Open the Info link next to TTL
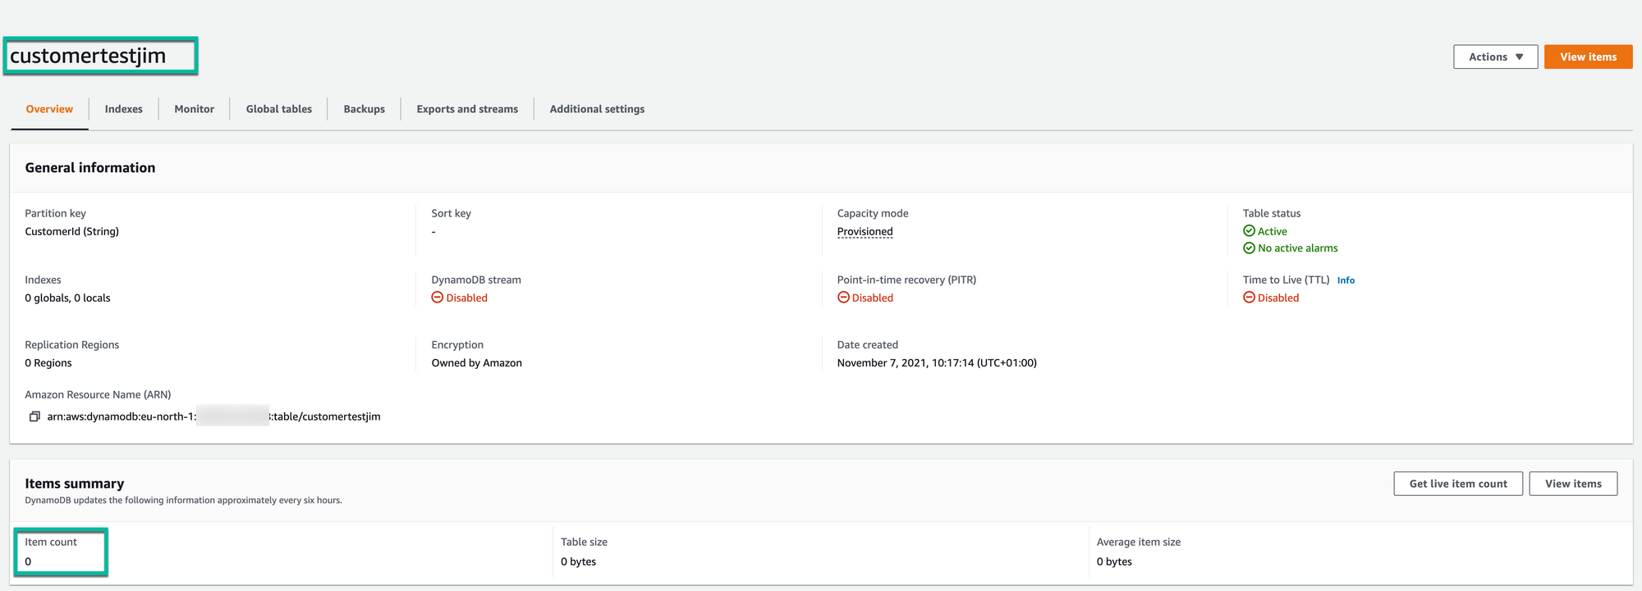Viewport: 1642px width, 591px height. 1346,280
